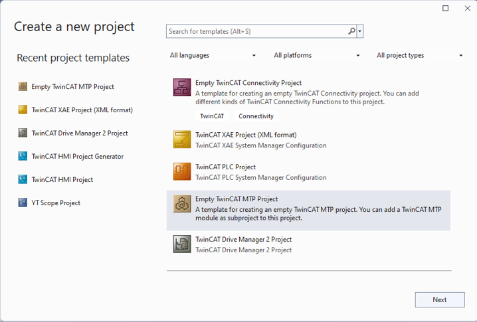
Task: Select recent 'TwinCAT HMI Project Generator' text
Action: 78,156
